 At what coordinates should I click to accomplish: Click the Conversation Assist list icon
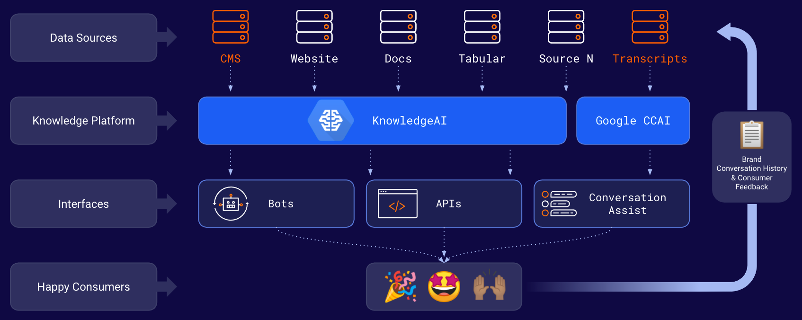[x=559, y=204]
